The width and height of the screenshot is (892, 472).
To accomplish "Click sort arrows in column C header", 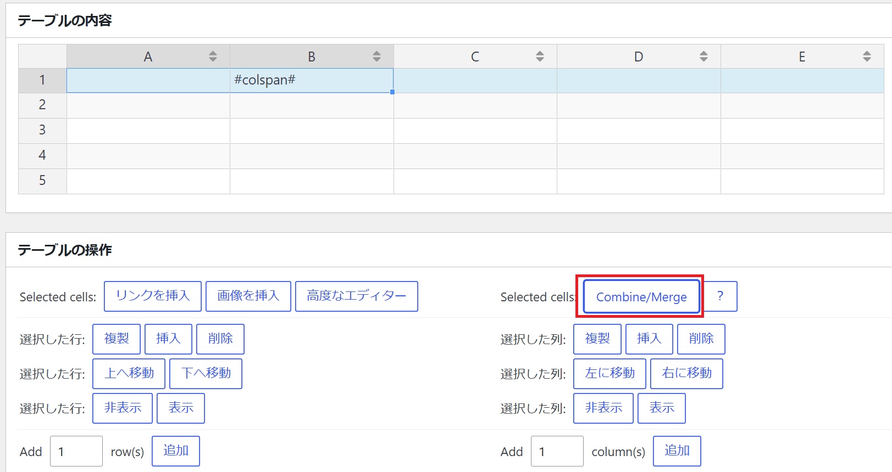I will point(540,57).
